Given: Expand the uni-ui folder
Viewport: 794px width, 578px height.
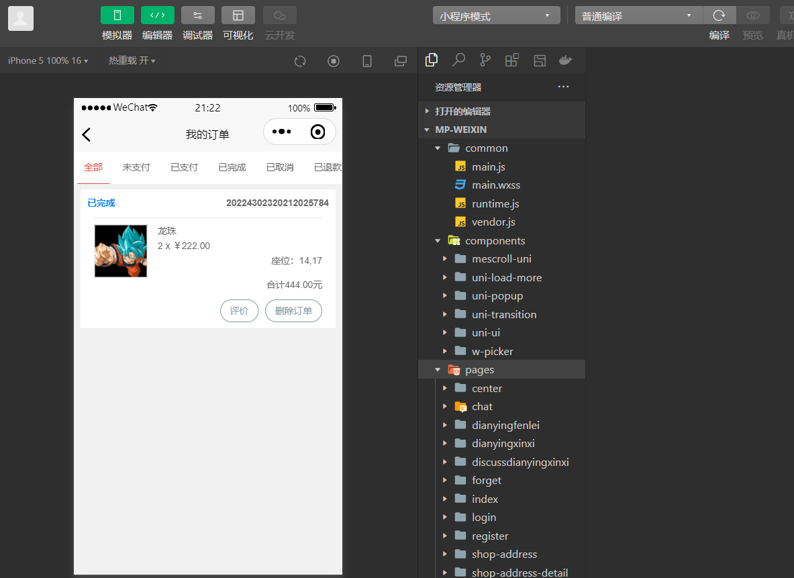Looking at the screenshot, I should pos(502,333).
